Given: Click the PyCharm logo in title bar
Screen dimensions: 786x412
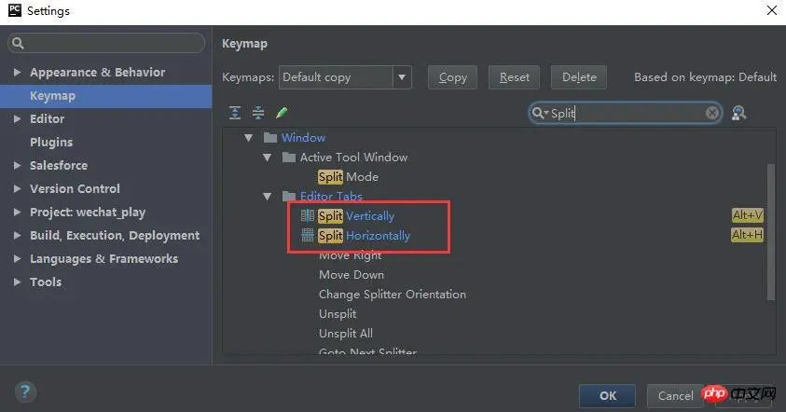Looking at the screenshot, I should 15,10.
